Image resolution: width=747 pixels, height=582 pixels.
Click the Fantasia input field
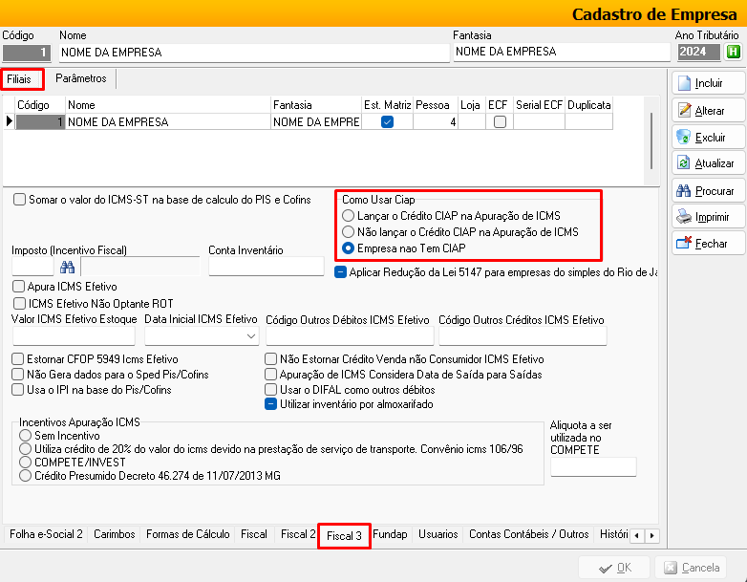[x=562, y=52]
